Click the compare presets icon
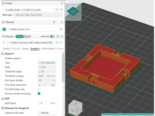 [62, 36]
